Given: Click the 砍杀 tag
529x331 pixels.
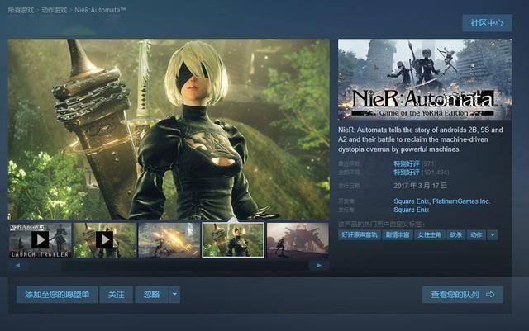Looking at the screenshot, I should [455, 235].
